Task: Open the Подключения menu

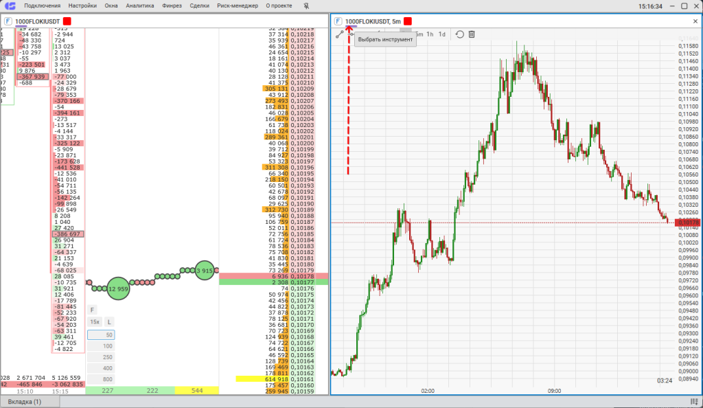Action: point(42,5)
